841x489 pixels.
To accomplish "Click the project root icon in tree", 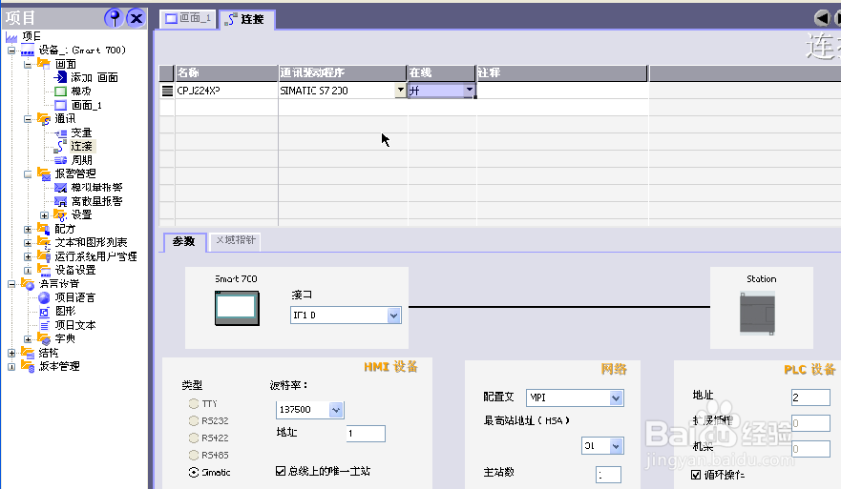I will [x=11, y=36].
